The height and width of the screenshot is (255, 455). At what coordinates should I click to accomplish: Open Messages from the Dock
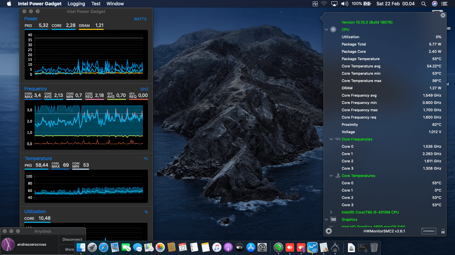(x=138, y=247)
